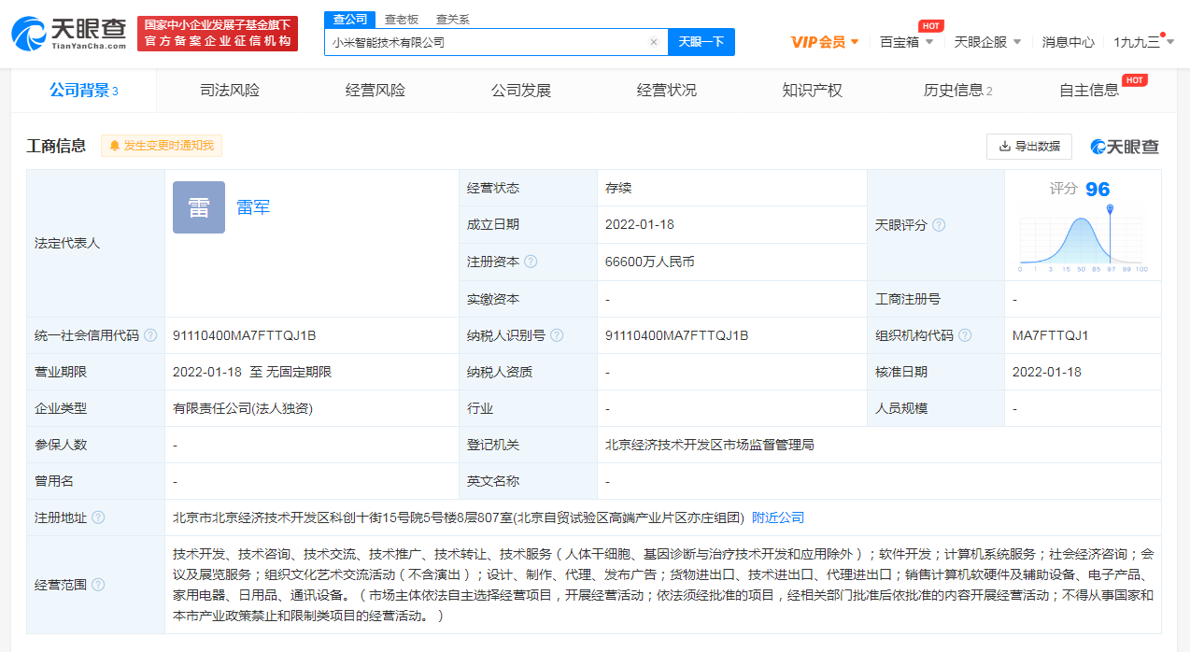Open the 百宝箱 dropdown menu
The image size is (1190, 652).
[x=906, y=42]
